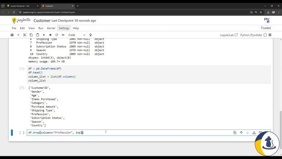Open the tab search dropdown arrow
The image size is (282, 159).
pos(3,6)
